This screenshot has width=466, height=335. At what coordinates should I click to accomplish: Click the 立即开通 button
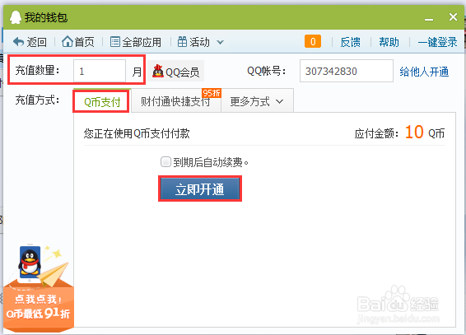pyautogui.click(x=200, y=188)
